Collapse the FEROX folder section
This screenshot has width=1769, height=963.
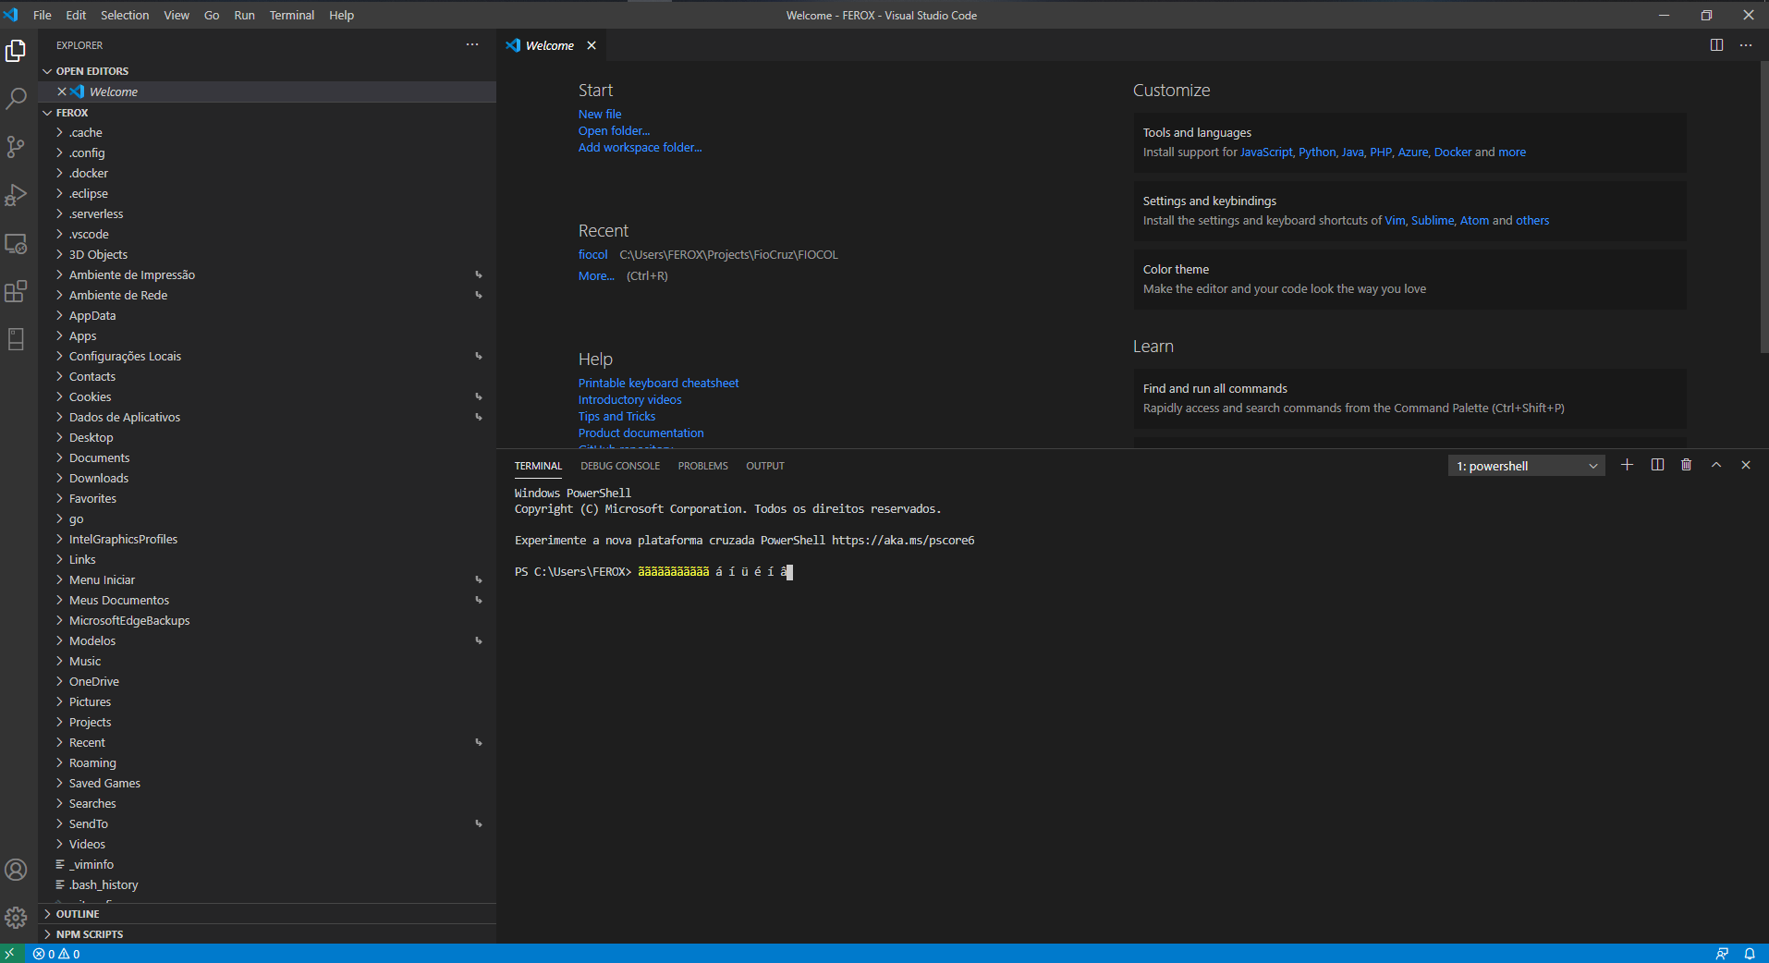point(268,113)
